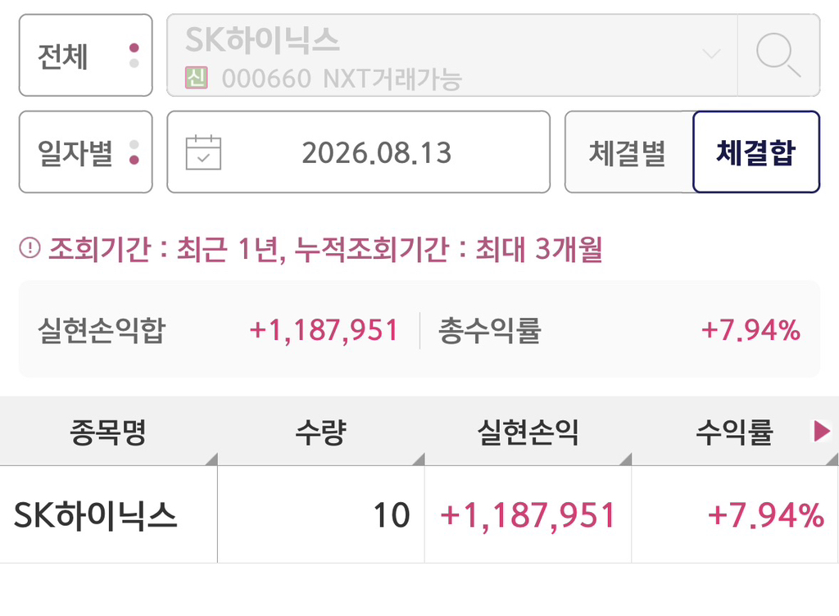839x616 pixels.
Task: Open the SK하이닉스 stock selection box
Action: point(452,56)
